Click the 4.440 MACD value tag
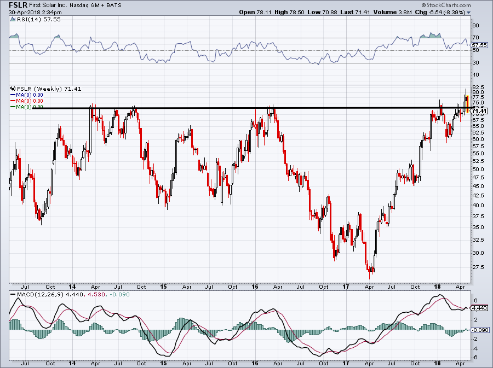Image resolution: width=493 pixels, height=368 pixels. tap(479, 308)
